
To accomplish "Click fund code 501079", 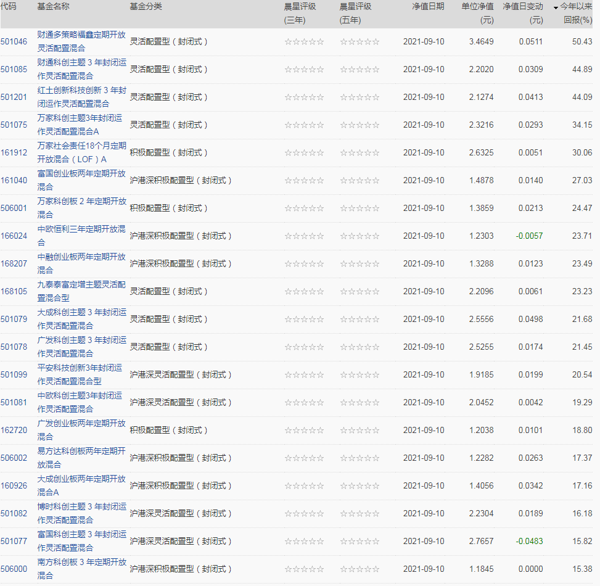I will tap(14, 319).
